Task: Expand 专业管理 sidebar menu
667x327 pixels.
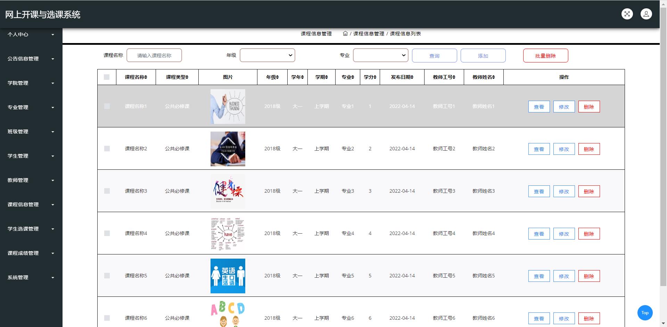Action: tap(31, 107)
